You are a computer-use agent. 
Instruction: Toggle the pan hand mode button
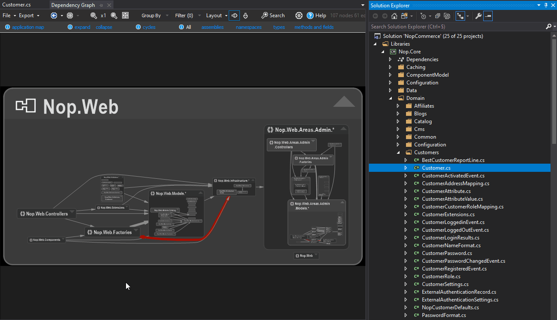coord(245,16)
